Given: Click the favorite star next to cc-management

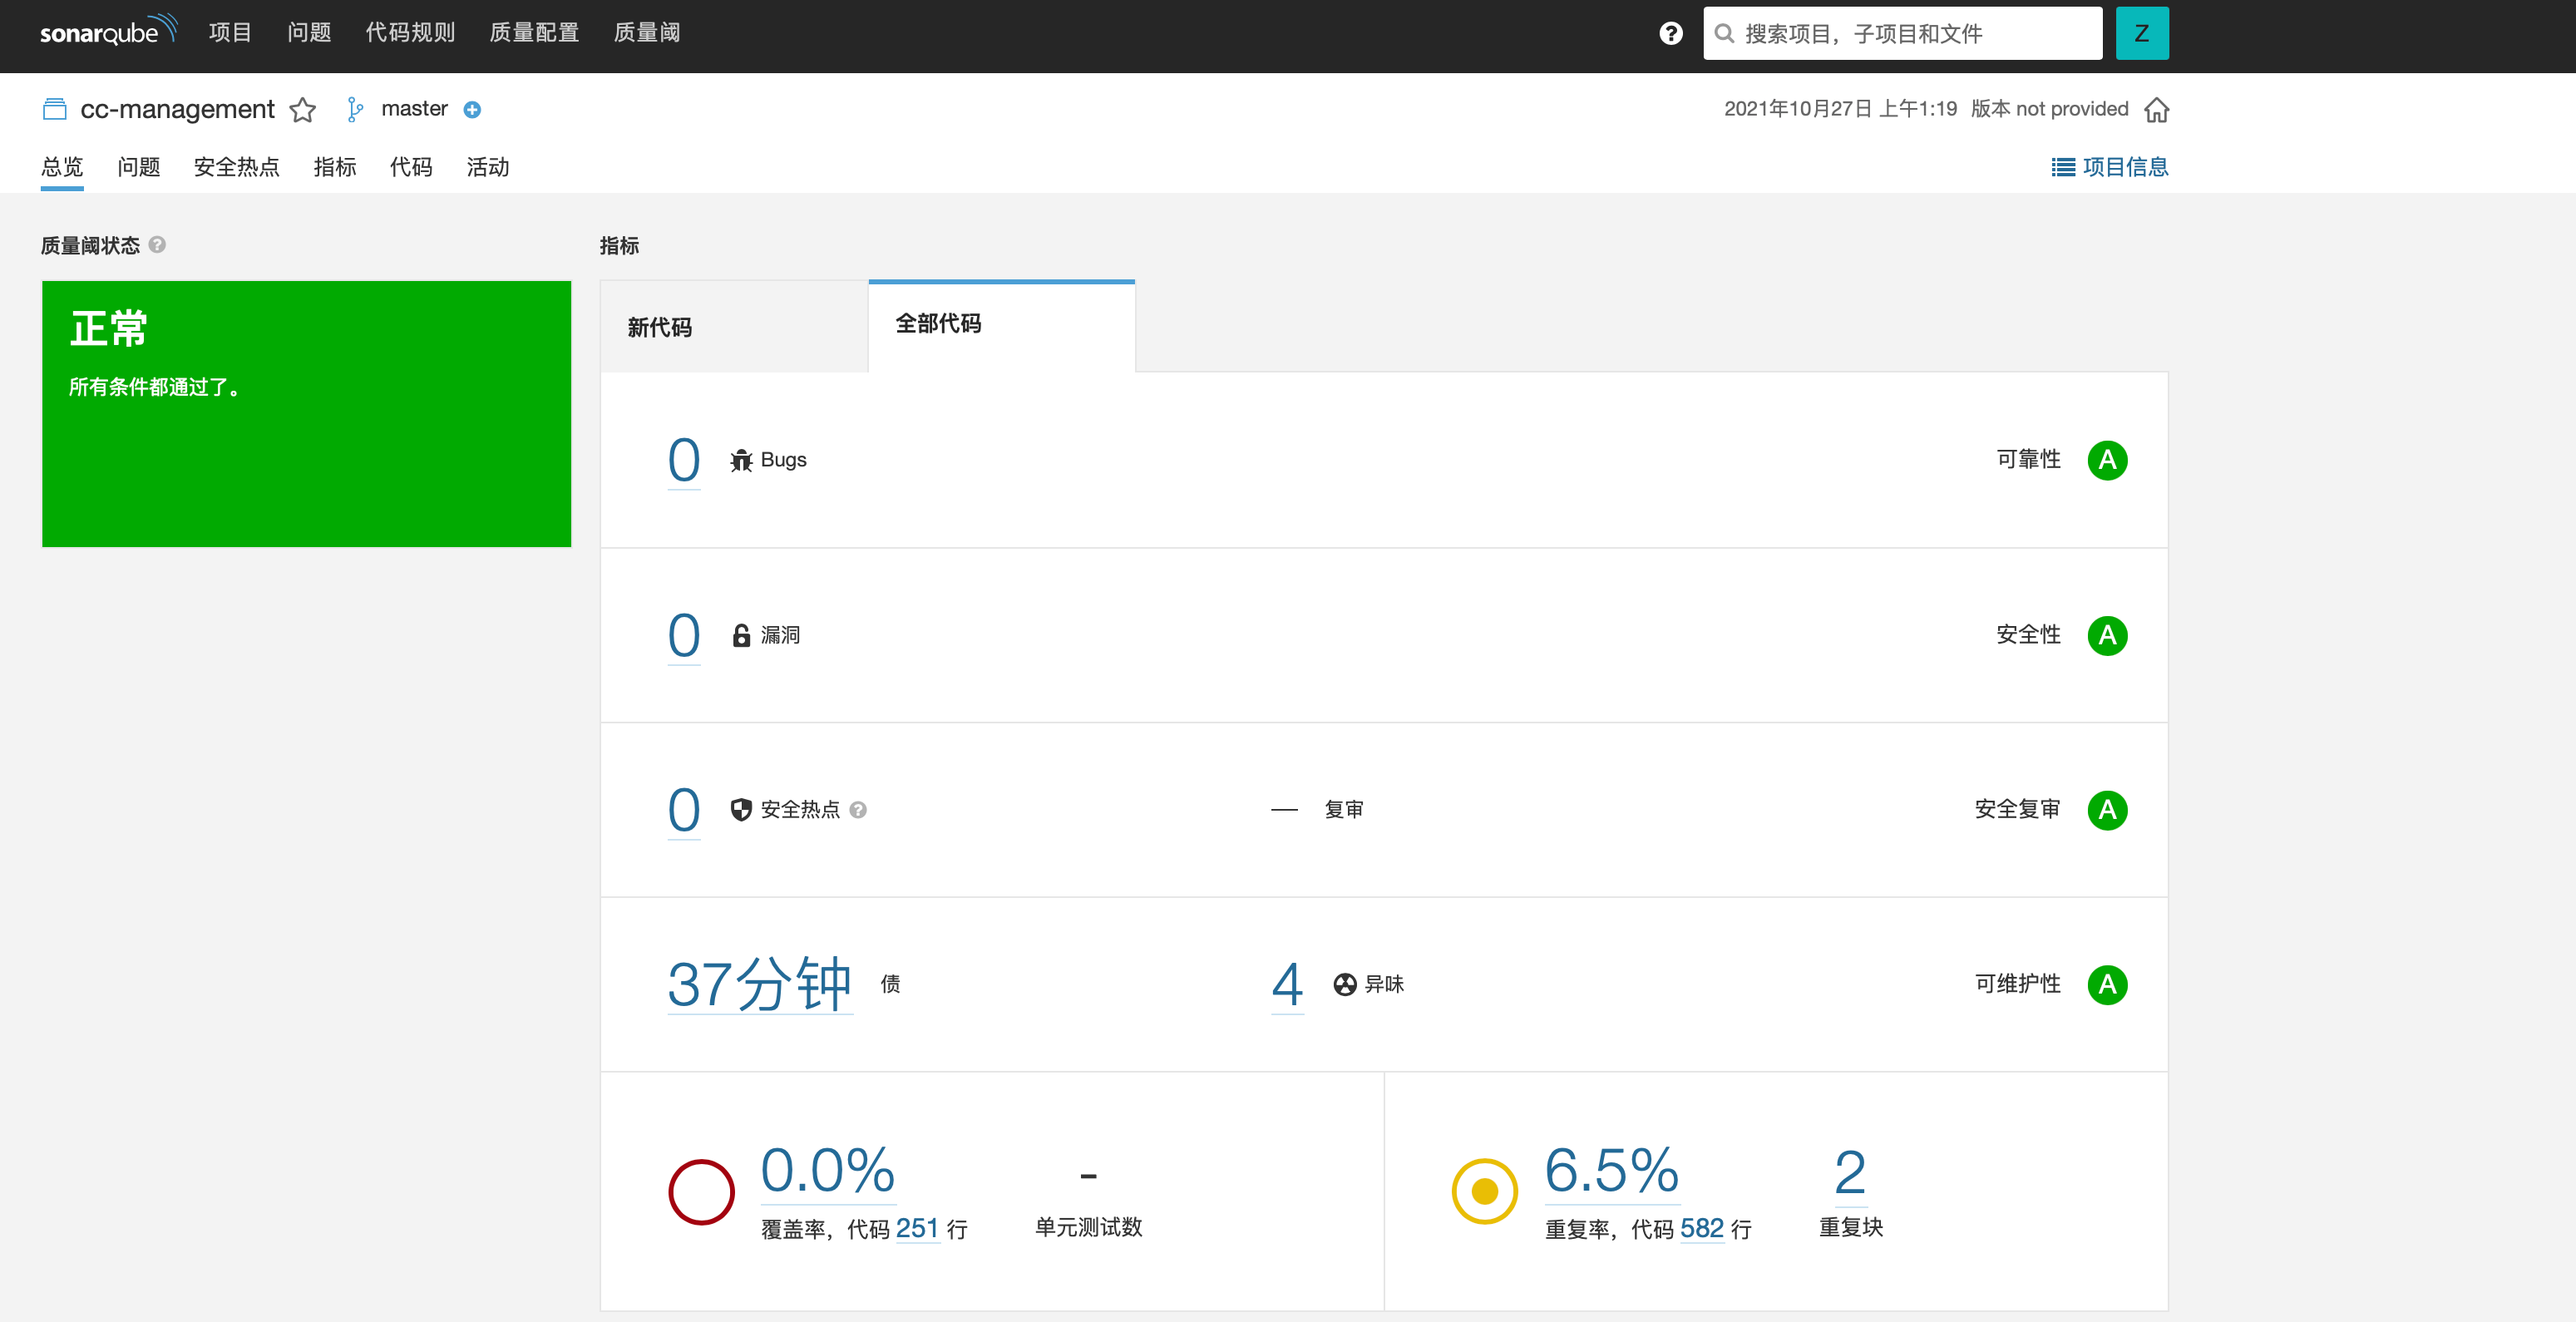Looking at the screenshot, I should point(303,110).
